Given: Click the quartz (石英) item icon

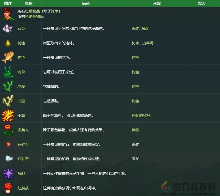Looking at the screenshot, I should point(8,28).
